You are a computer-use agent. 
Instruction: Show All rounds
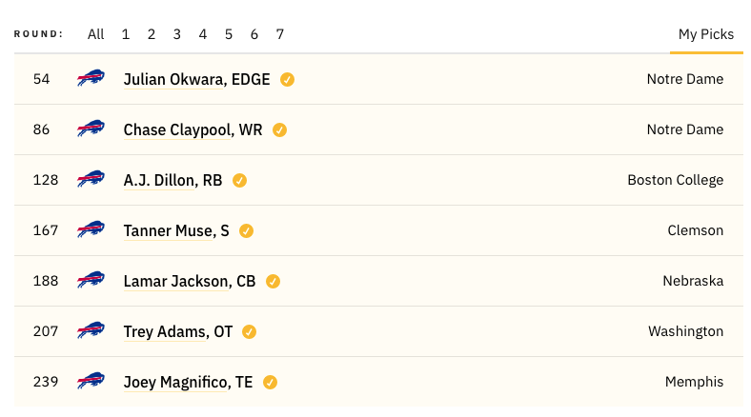tap(96, 34)
